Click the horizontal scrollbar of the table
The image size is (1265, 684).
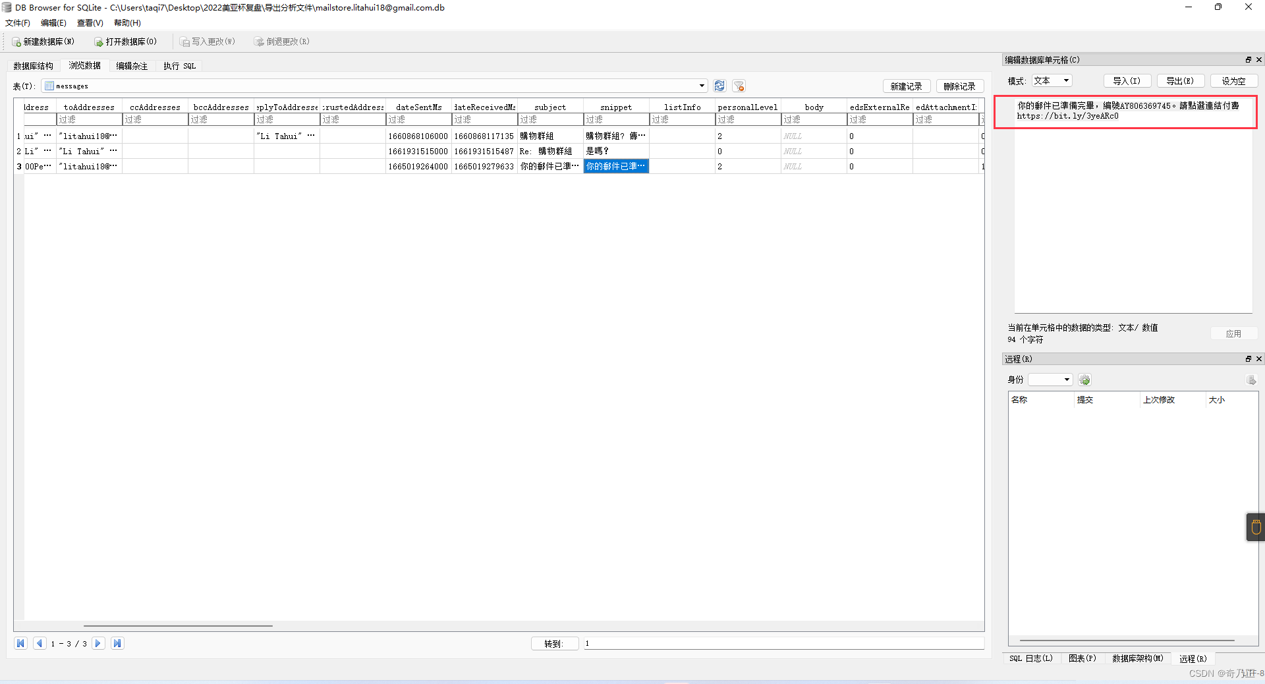click(x=178, y=625)
